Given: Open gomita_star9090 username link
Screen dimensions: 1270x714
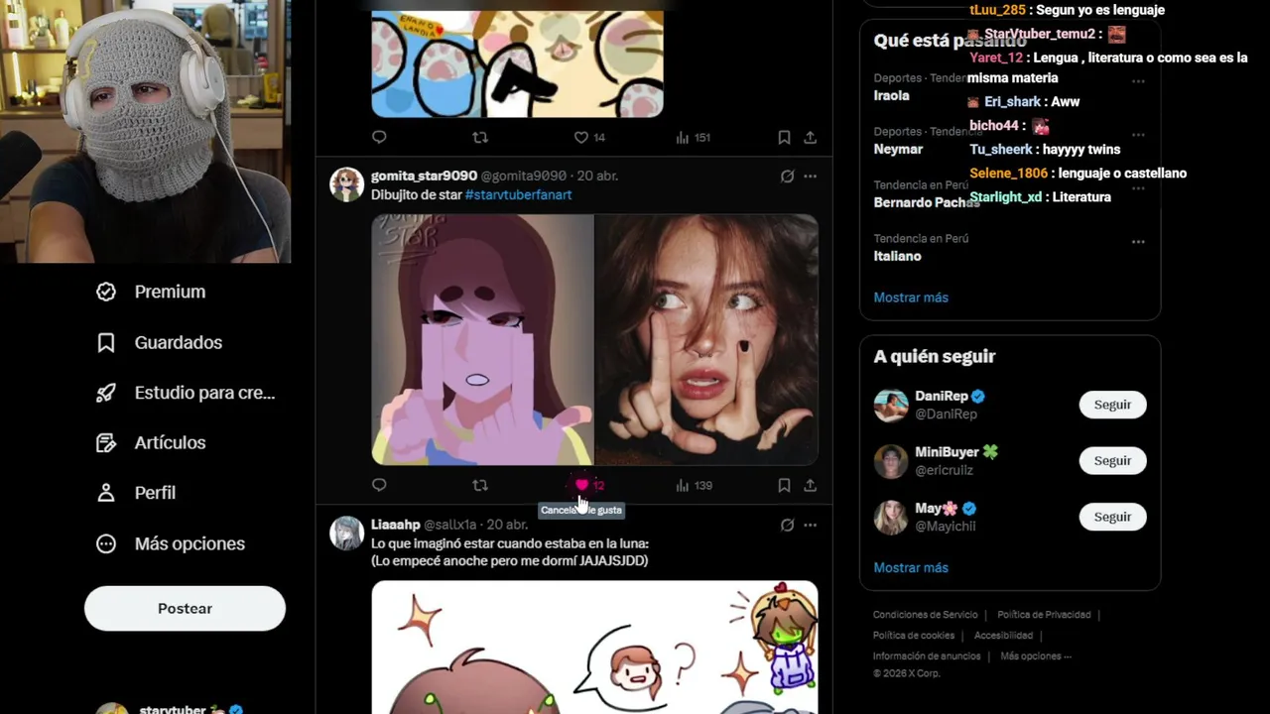Looking at the screenshot, I should pyautogui.click(x=424, y=176).
